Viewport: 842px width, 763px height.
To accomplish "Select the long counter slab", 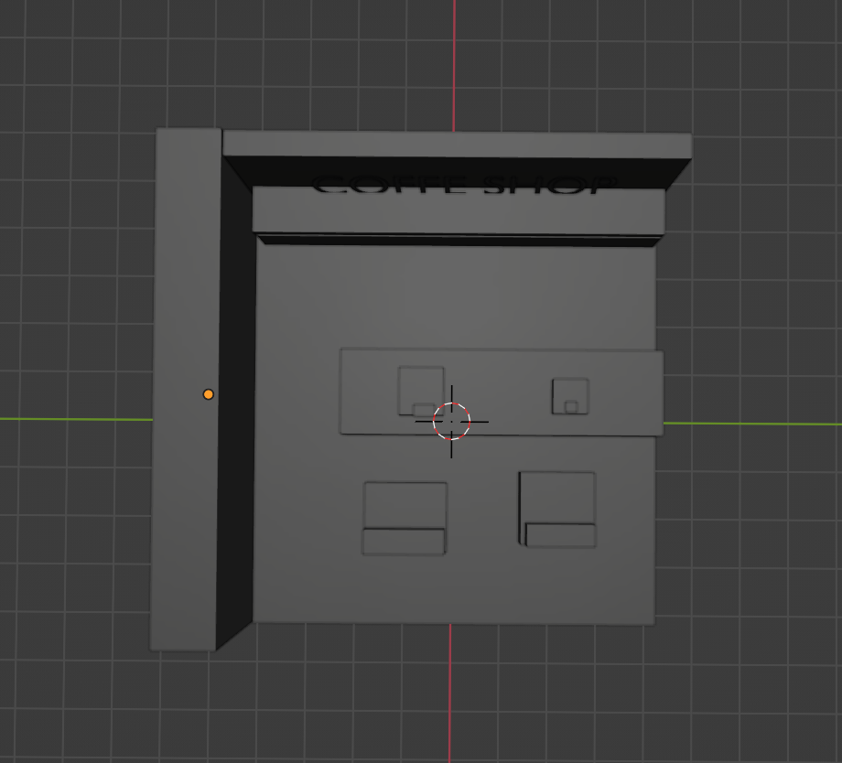I will click(x=502, y=392).
